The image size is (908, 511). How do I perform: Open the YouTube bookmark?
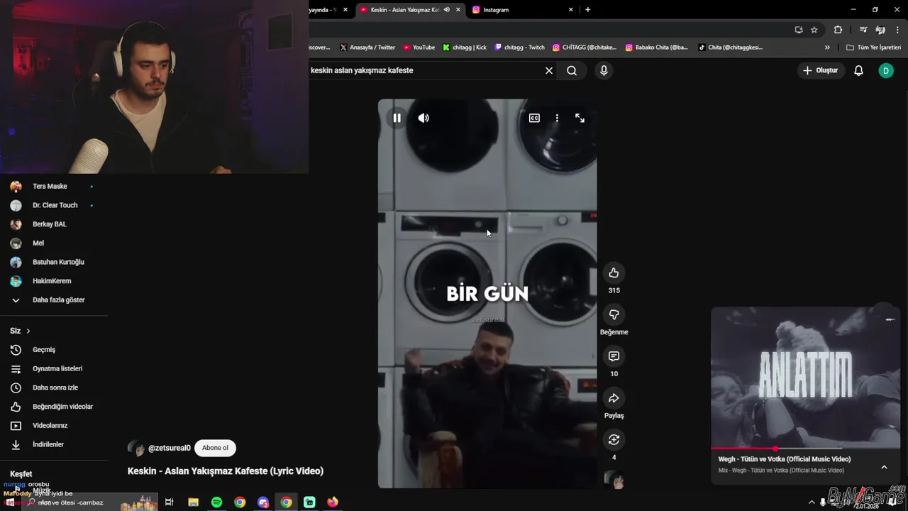tap(419, 48)
